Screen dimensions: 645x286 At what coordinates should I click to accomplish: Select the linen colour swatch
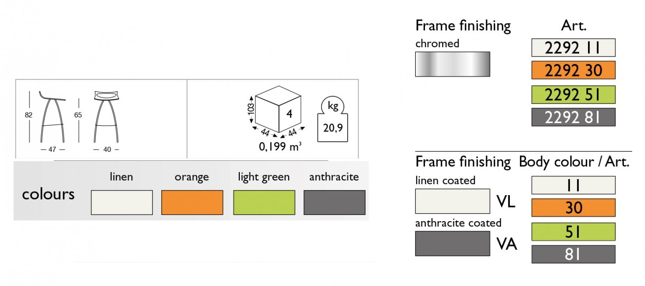click(x=122, y=203)
